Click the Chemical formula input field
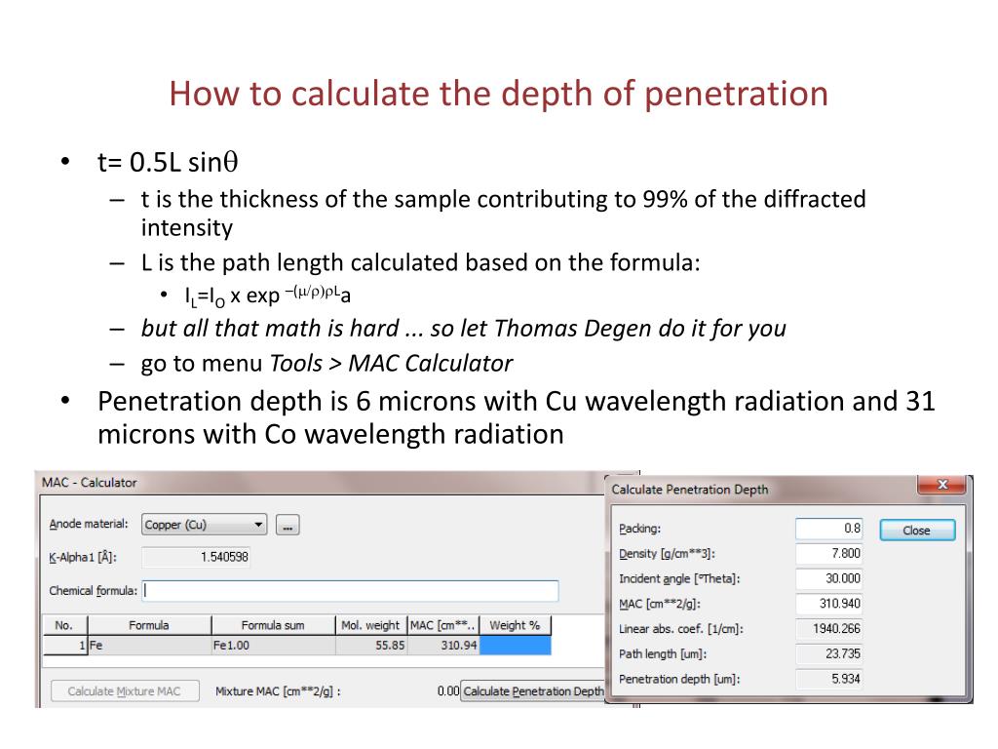Screen dimensions: 998x749 point(350,590)
